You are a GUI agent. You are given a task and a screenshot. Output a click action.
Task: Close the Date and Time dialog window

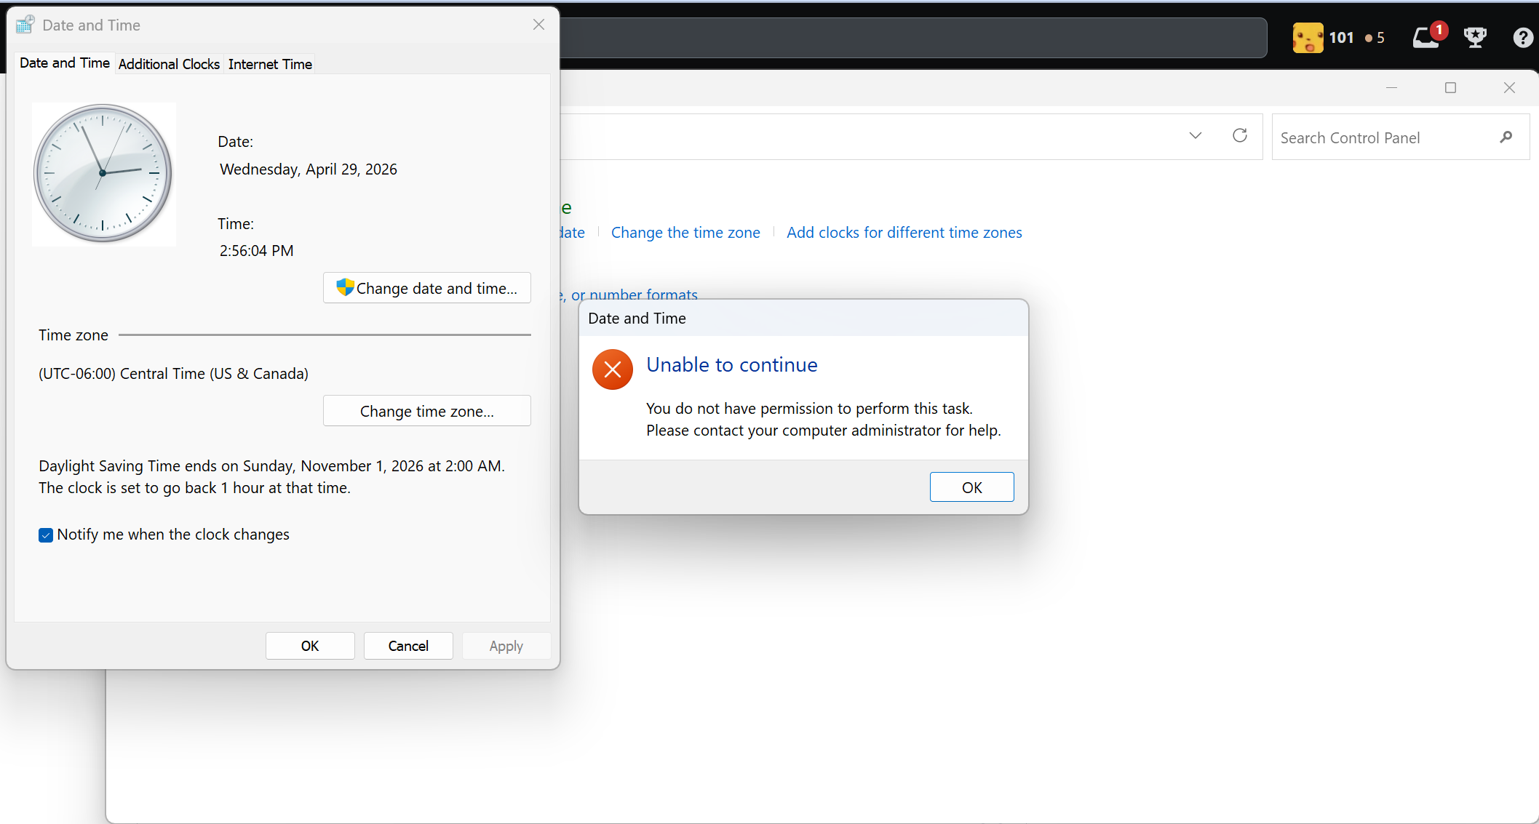click(538, 25)
